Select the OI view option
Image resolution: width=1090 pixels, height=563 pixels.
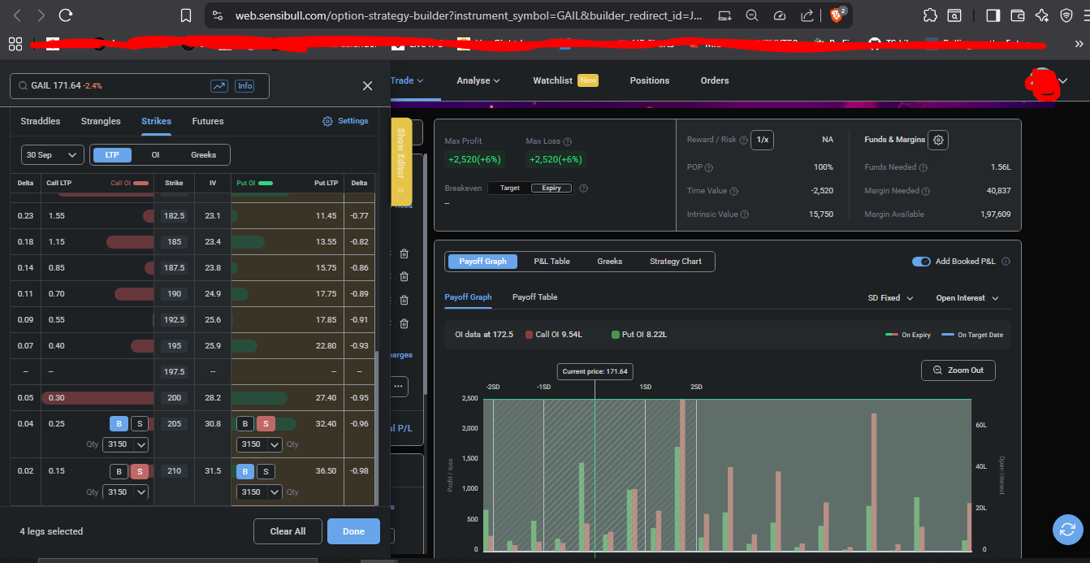point(155,155)
